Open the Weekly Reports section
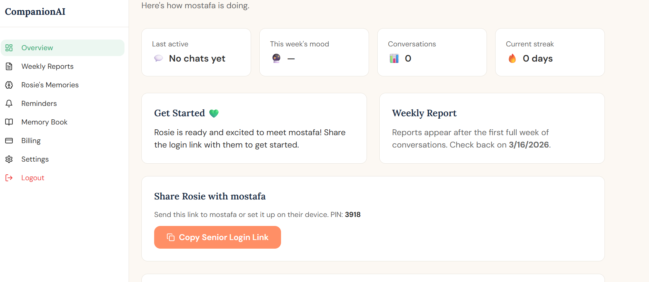Image resolution: width=649 pixels, height=282 pixels. pyautogui.click(x=47, y=66)
